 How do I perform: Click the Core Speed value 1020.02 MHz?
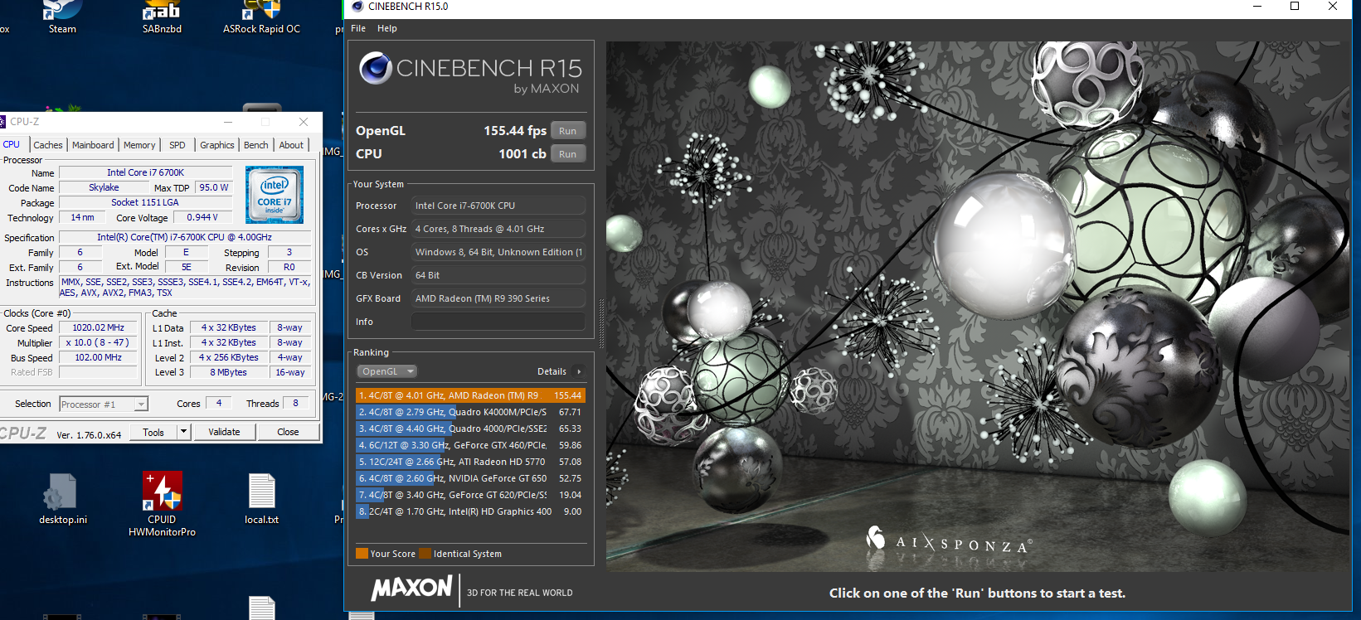98,327
